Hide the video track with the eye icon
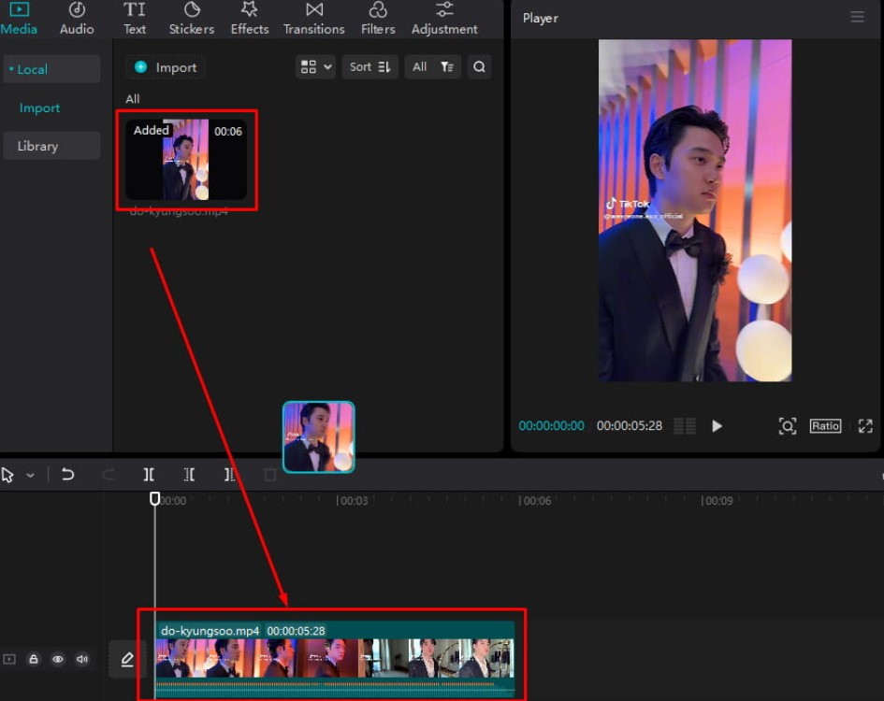 click(x=58, y=659)
